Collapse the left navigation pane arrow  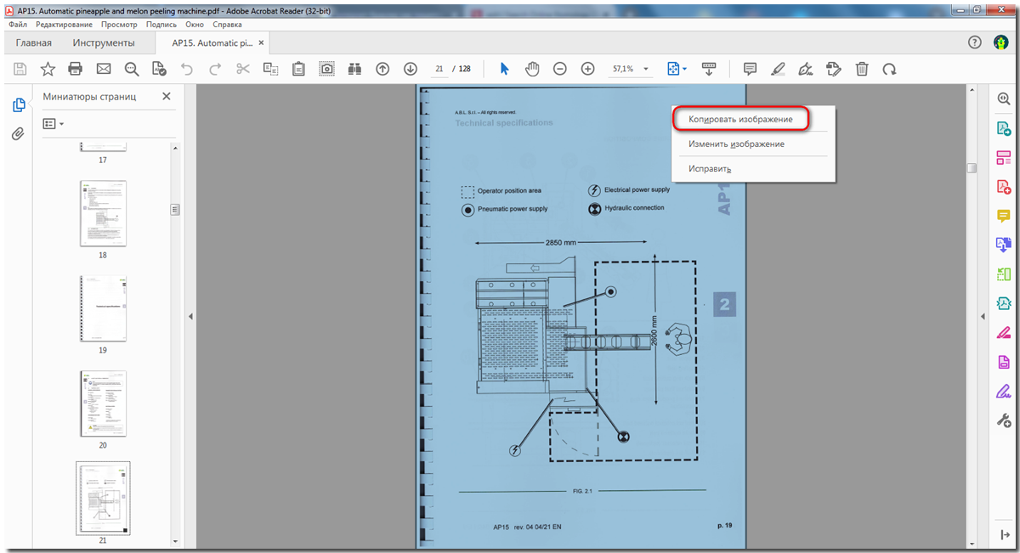[190, 316]
